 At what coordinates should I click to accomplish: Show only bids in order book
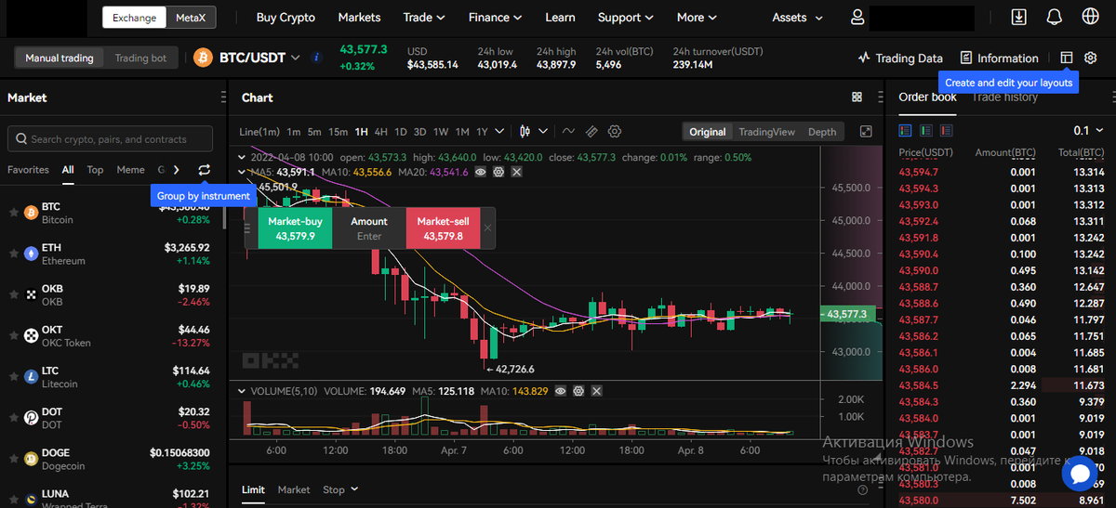[x=925, y=131]
